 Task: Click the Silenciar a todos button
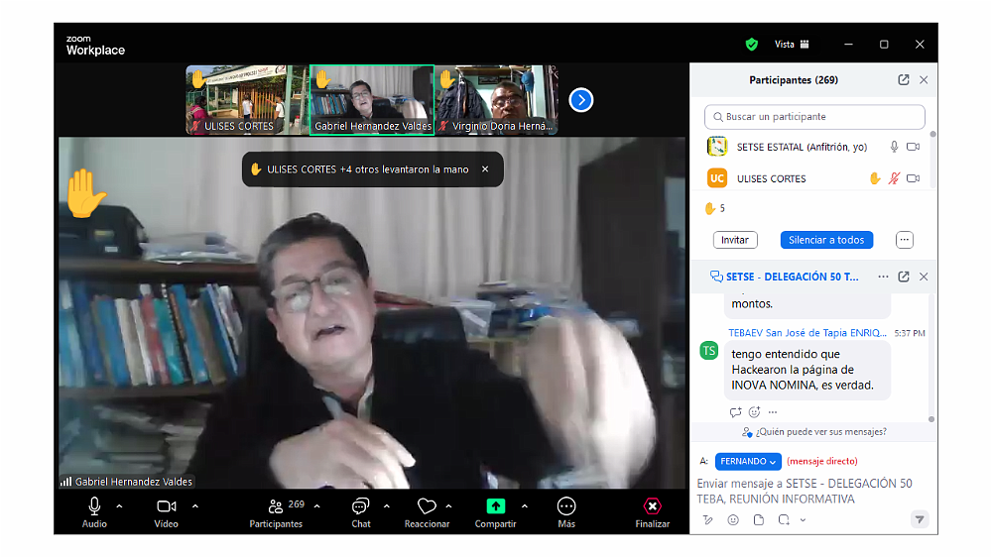(826, 240)
